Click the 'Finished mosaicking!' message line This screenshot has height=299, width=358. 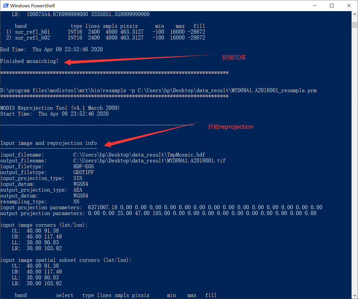[29, 61]
